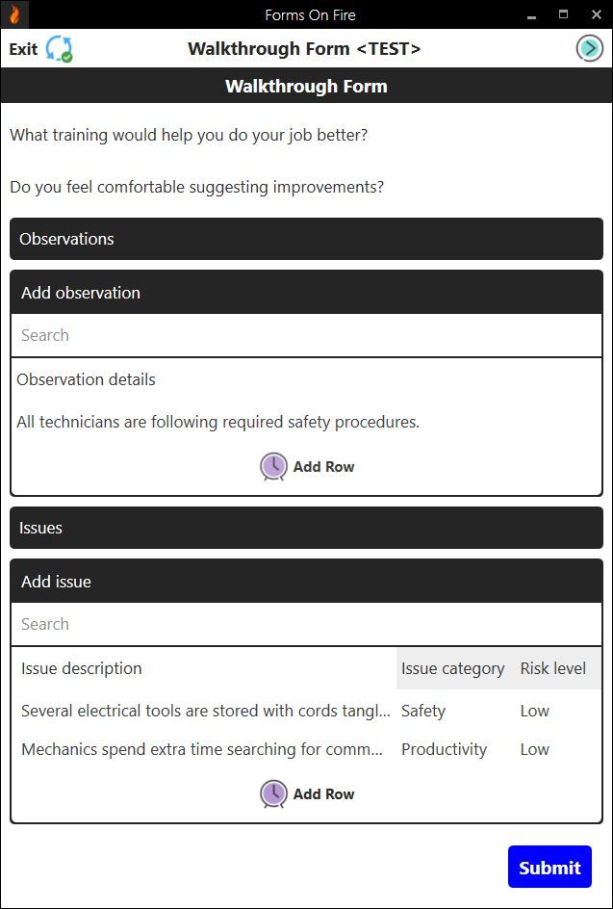Click the issues Search field
The height and width of the screenshot is (909, 613).
306,623
